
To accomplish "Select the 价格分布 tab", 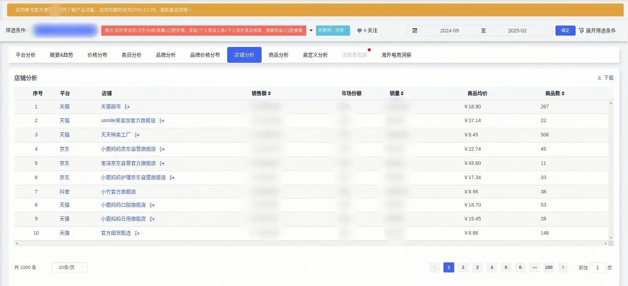I will coord(97,55).
